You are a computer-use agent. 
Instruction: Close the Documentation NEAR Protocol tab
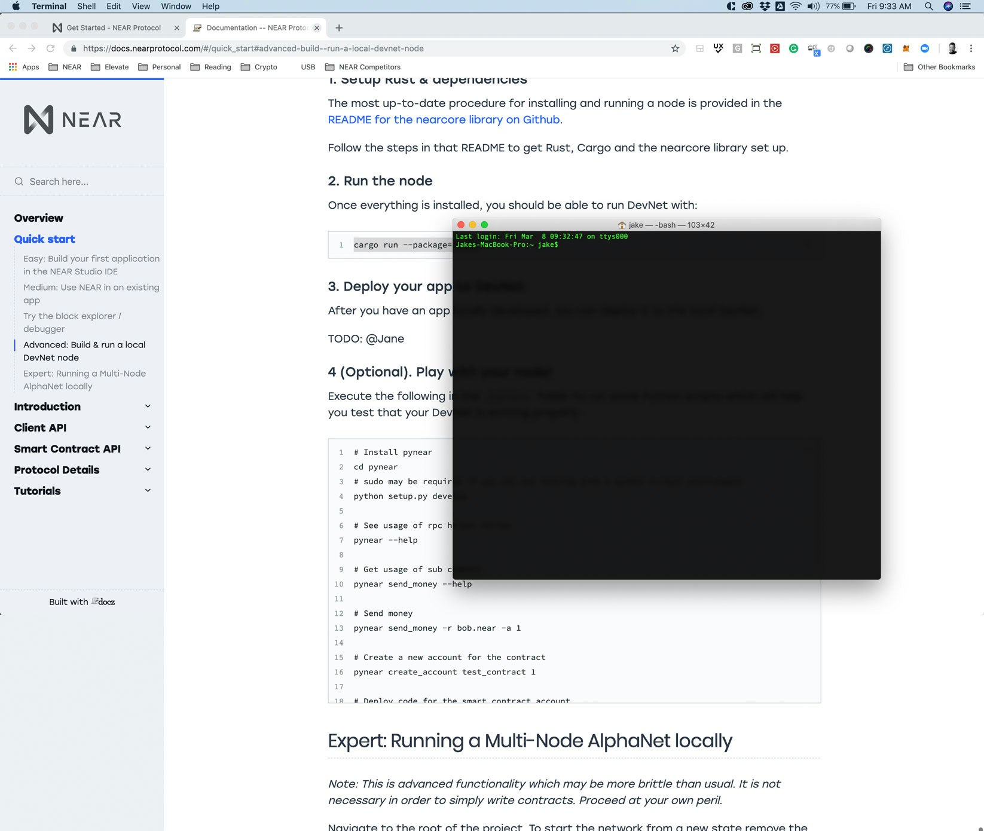(317, 28)
